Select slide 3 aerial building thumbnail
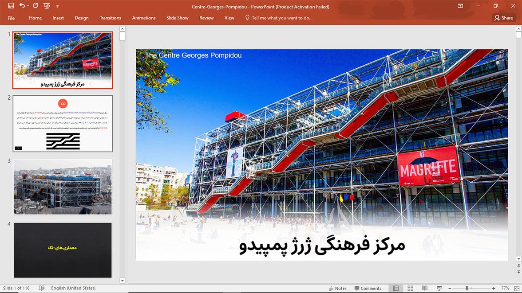 [x=63, y=187]
